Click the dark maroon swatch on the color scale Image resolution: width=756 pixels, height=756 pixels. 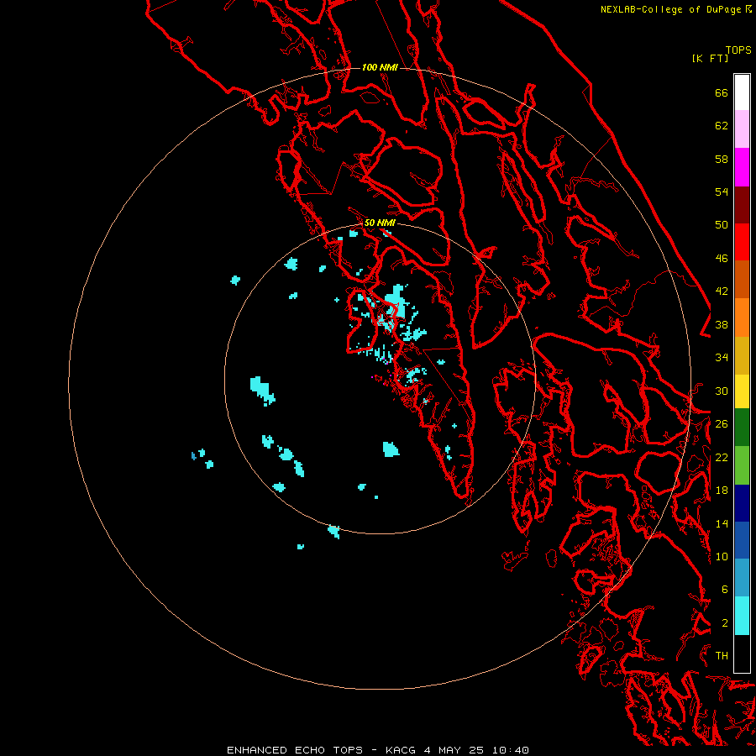coord(742,204)
